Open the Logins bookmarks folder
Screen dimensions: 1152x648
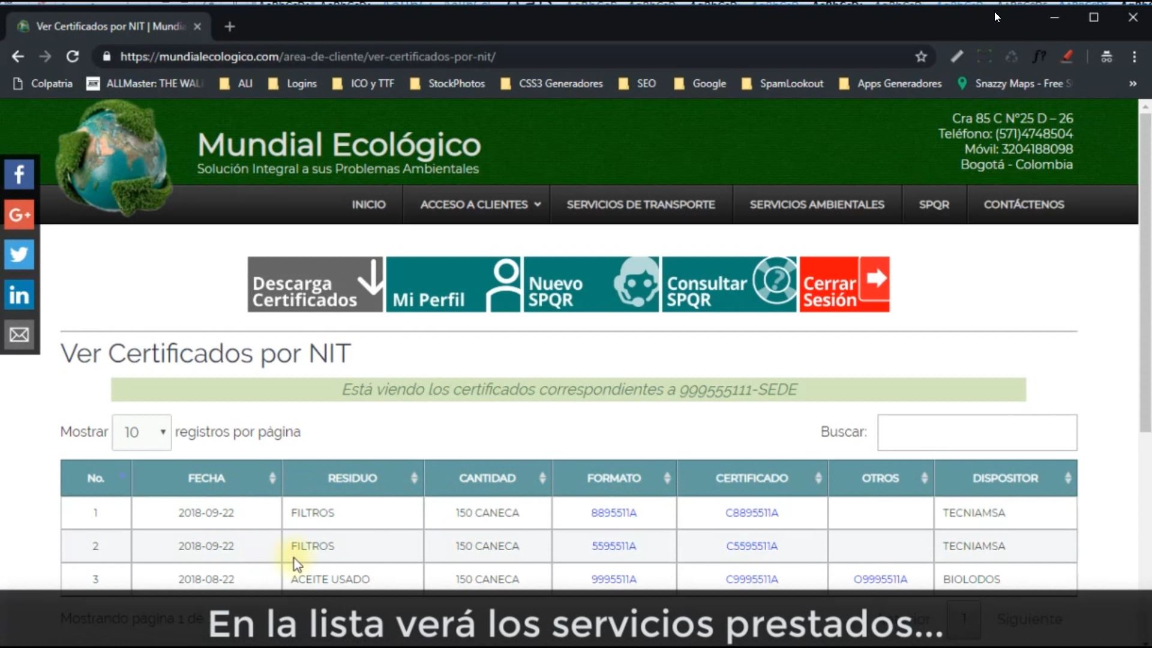[292, 83]
